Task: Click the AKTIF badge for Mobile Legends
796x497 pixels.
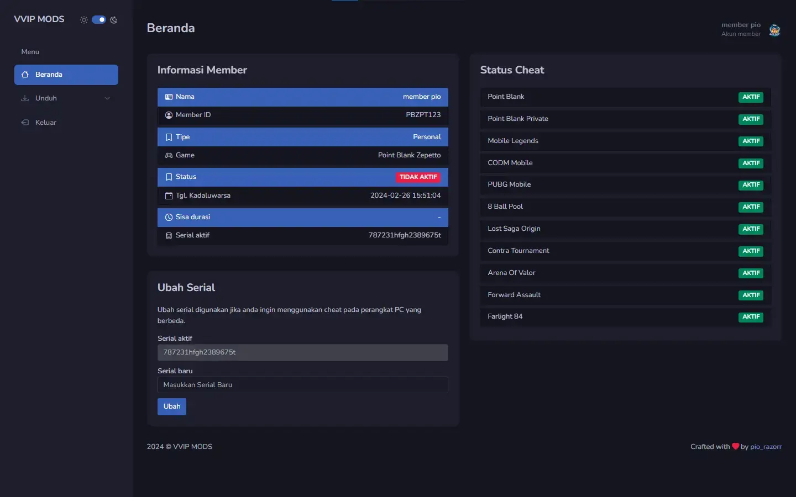Action: click(x=751, y=141)
